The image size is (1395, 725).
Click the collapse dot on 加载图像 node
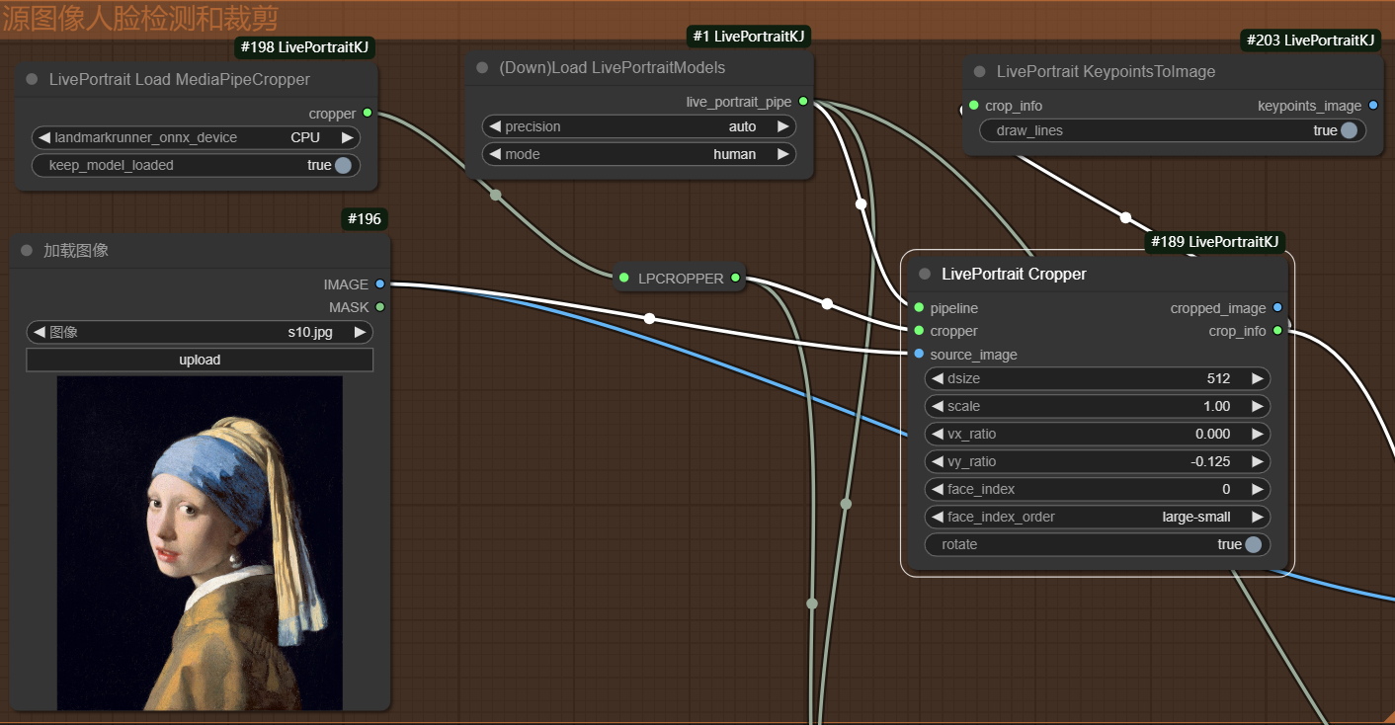(27, 251)
